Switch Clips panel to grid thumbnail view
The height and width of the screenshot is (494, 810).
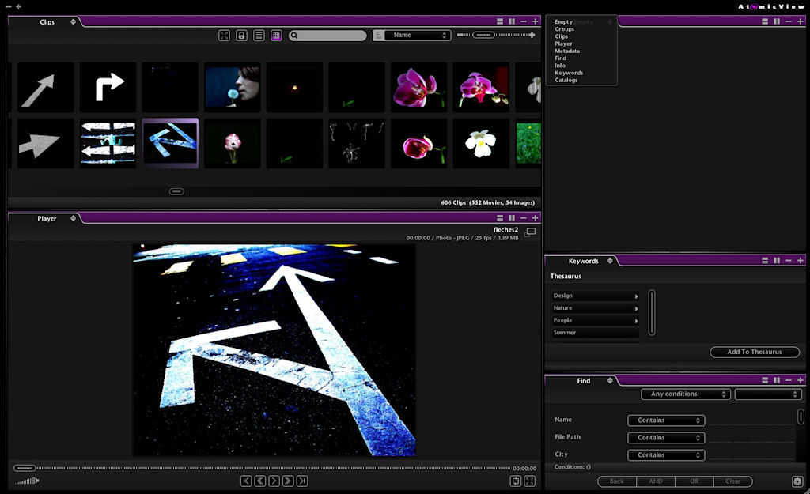pyautogui.click(x=276, y=36)
